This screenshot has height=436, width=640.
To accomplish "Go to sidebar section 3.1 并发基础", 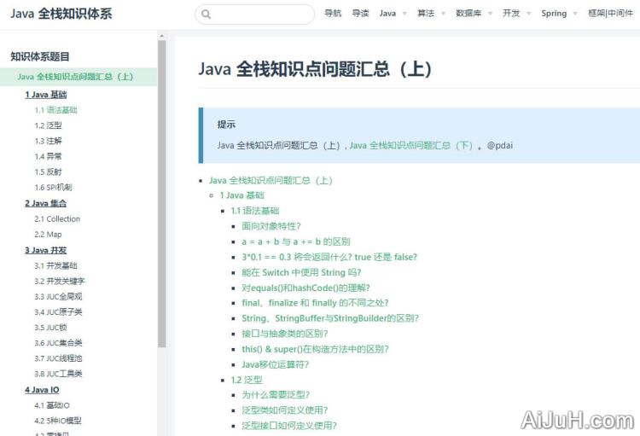I will (56, 265).
